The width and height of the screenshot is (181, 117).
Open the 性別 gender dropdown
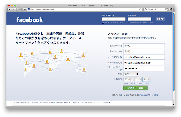[131, 74]
